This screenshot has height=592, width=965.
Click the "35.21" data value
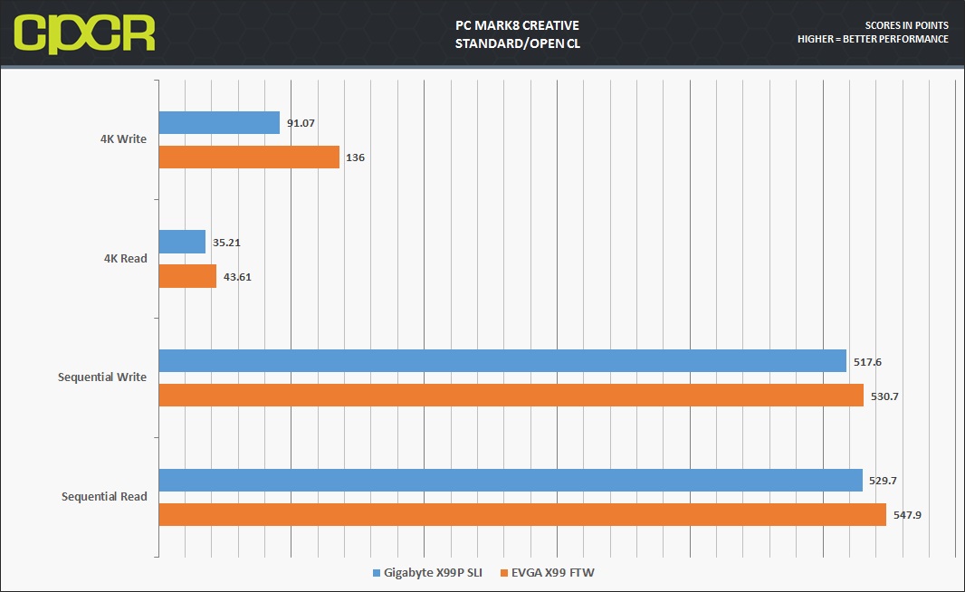click(x=226, y=243)
